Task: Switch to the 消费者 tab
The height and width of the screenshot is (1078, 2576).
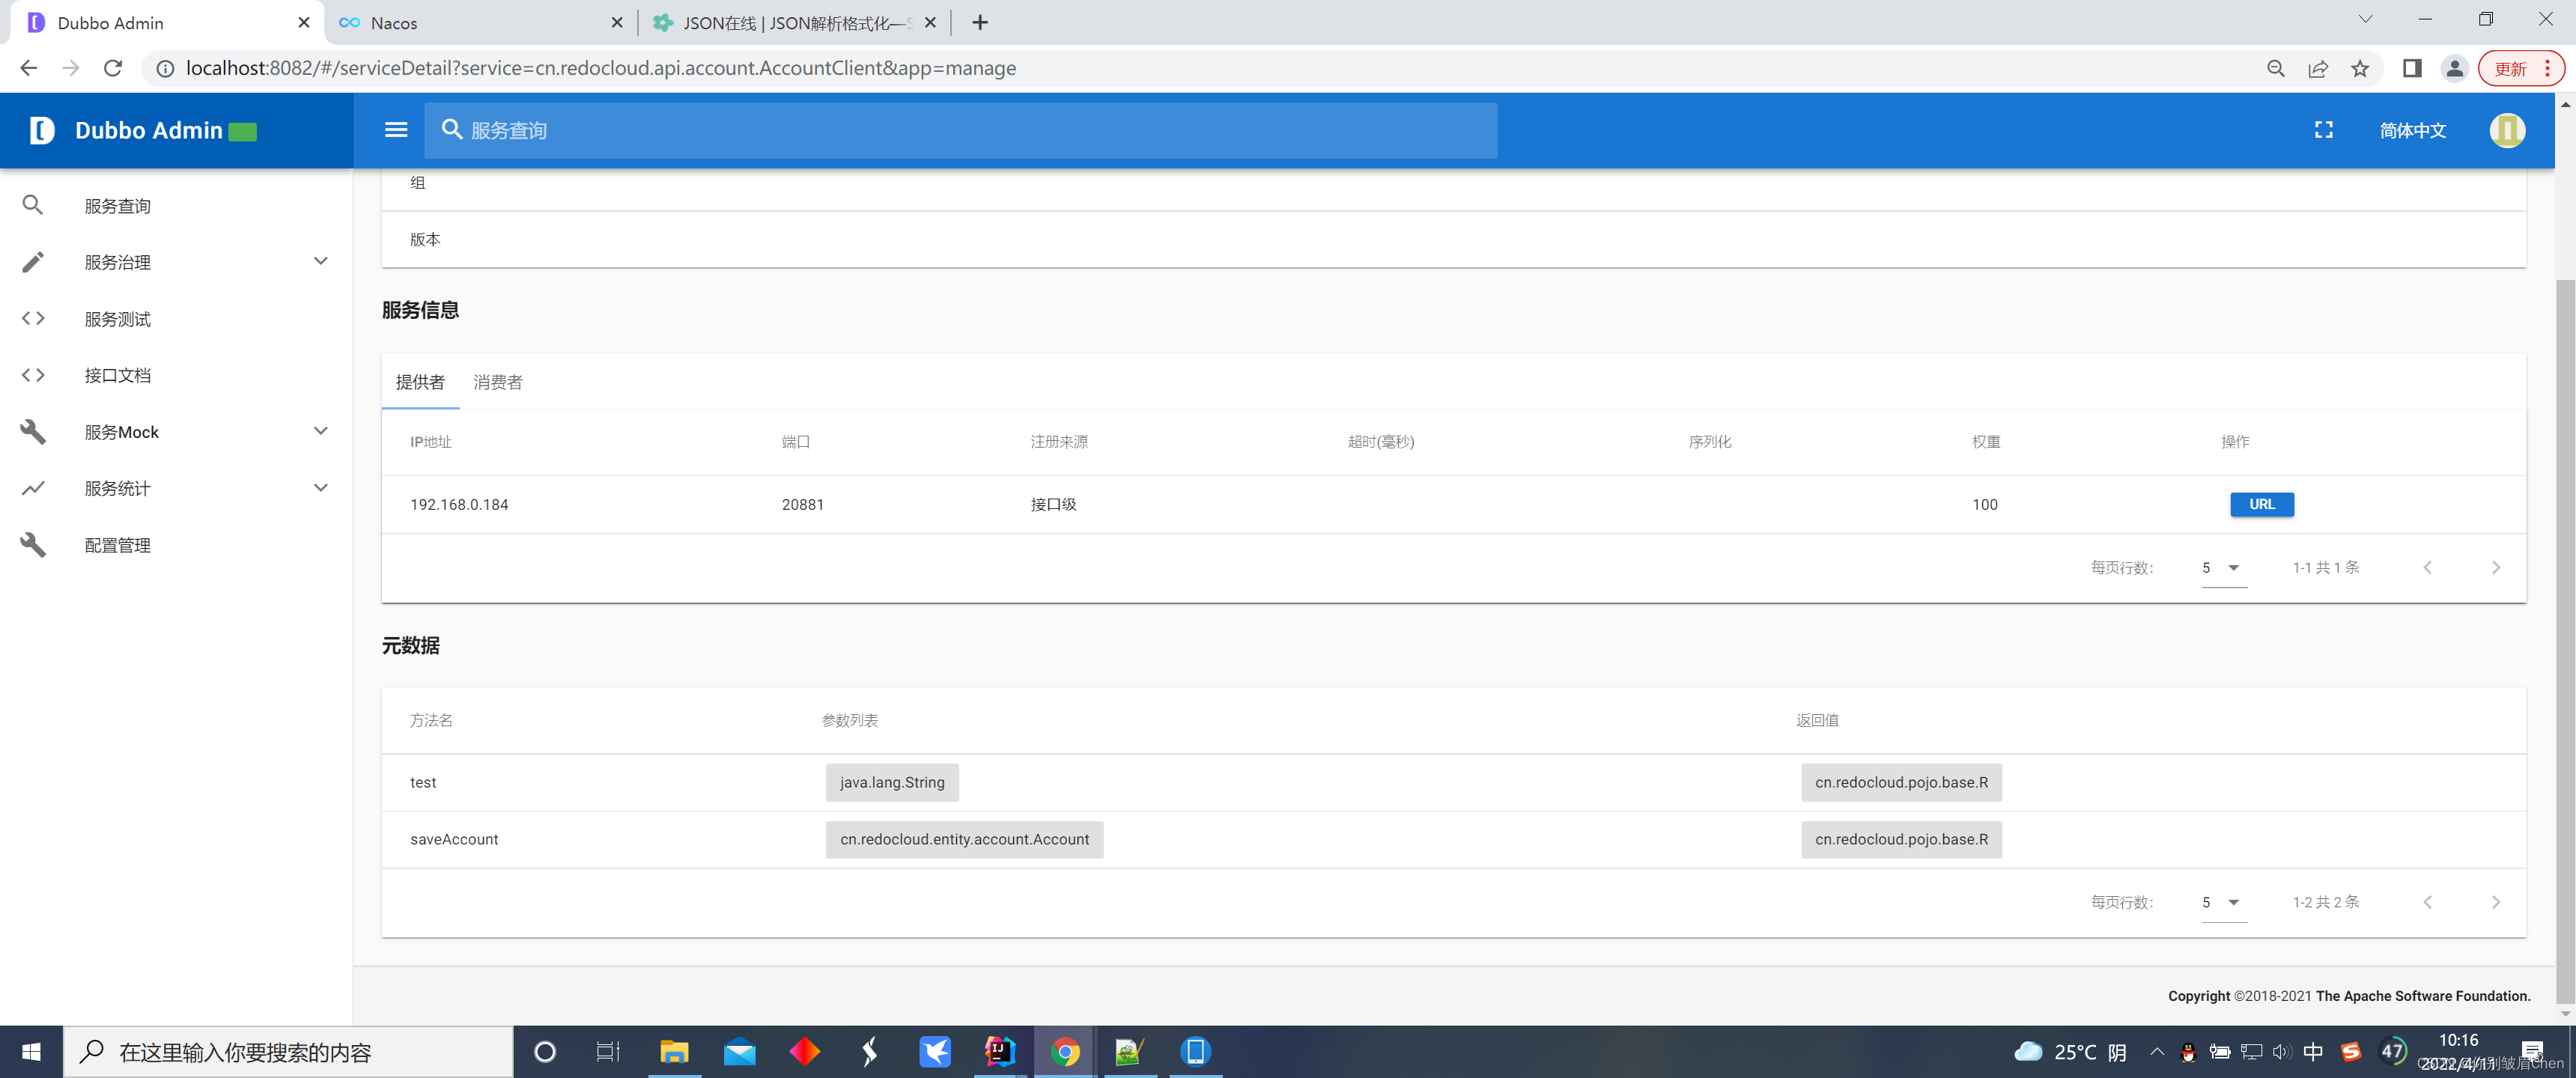Action: tap(497, 382)
